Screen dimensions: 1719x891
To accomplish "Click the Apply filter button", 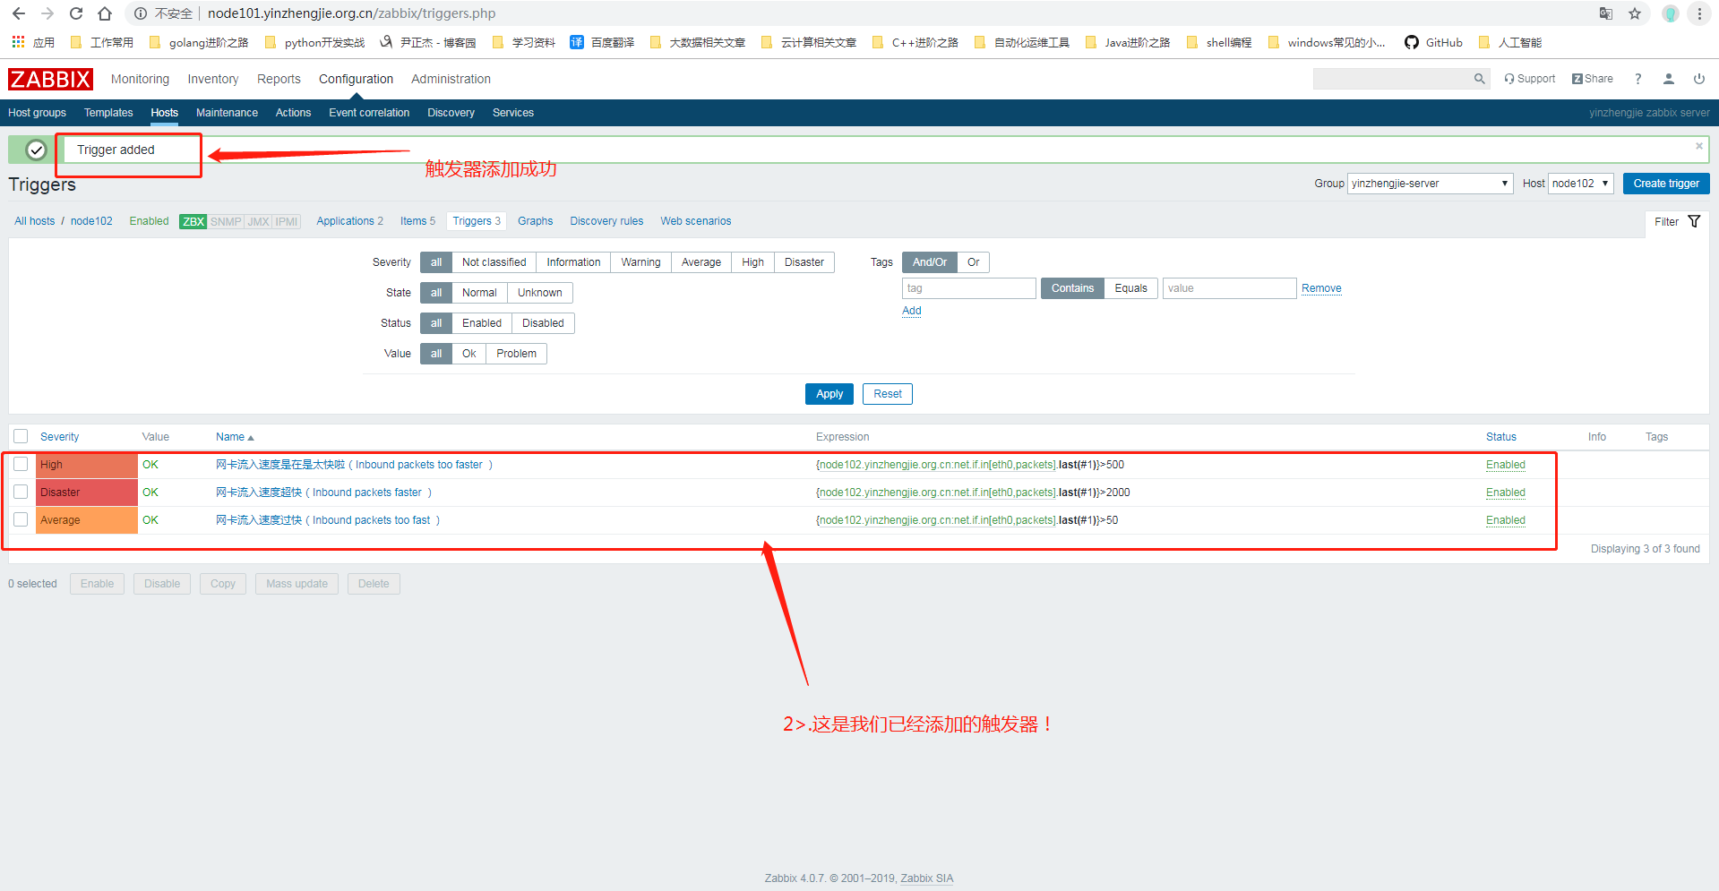I will [829, 394].
